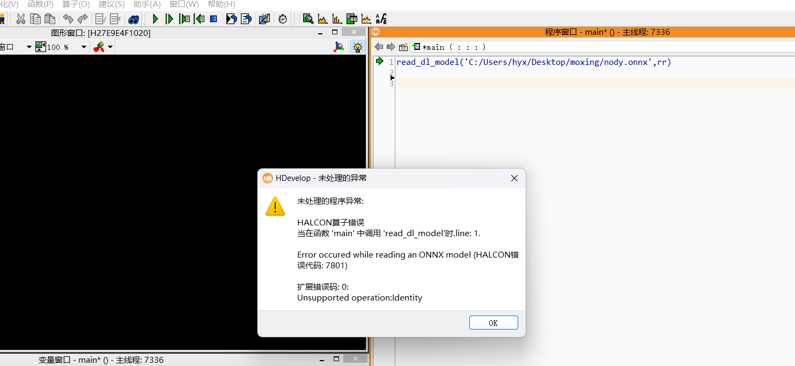
Task: Reset program execution icon
Action: tap(231, 19)
